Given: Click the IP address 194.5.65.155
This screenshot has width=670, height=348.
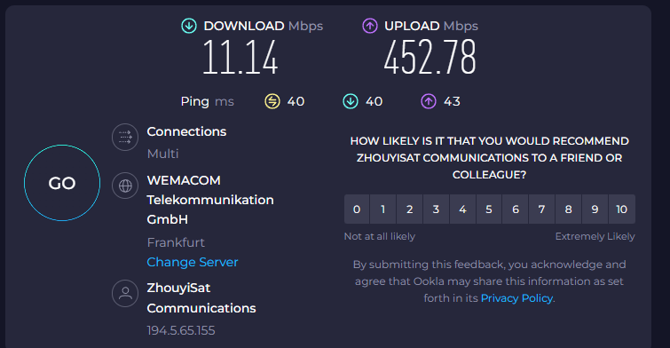Looking at the screenshot, I should coord(181,330).
